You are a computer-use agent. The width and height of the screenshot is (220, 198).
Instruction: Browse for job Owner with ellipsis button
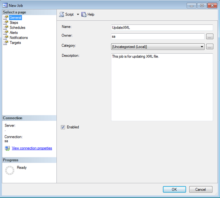pos(210,36)
